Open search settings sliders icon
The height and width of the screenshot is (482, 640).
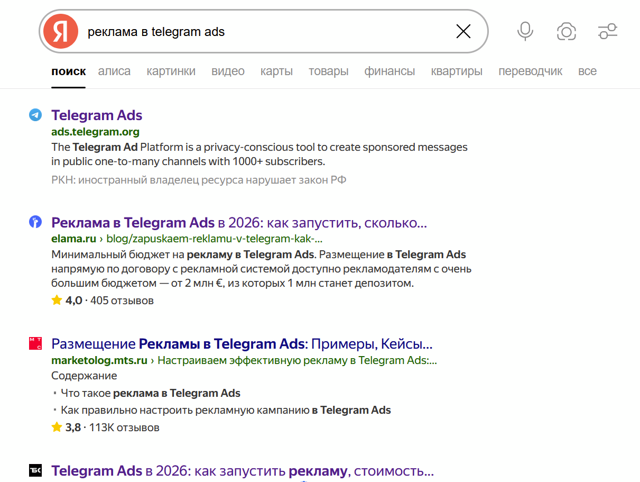608,32
